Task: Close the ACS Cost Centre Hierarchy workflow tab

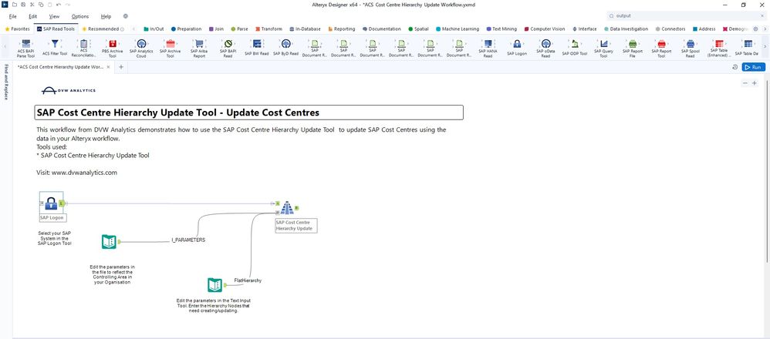Action: 109,67
